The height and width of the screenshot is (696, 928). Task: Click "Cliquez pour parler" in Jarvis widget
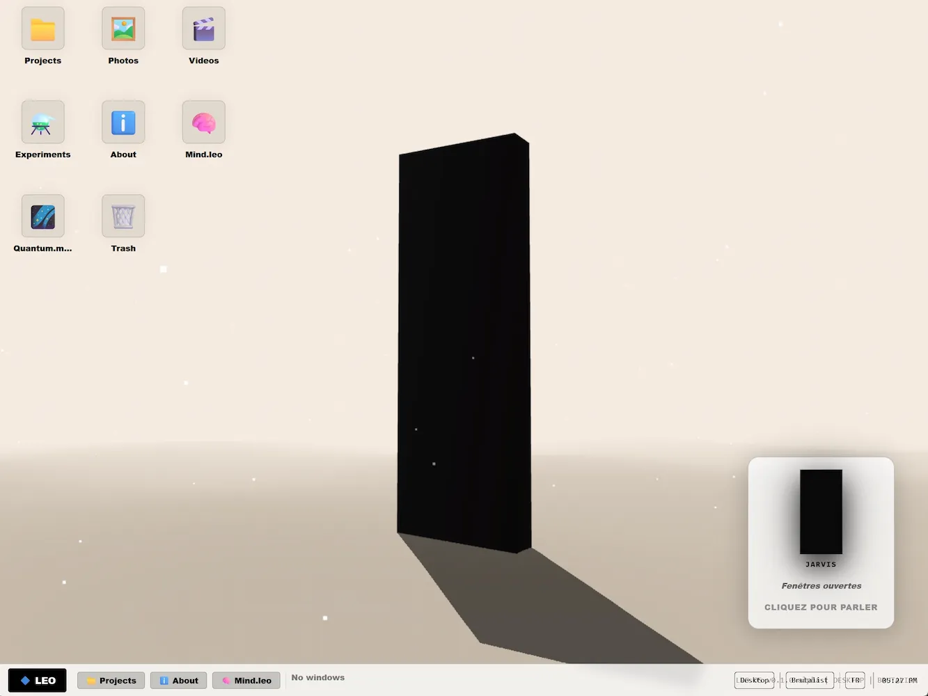(821, 607)
